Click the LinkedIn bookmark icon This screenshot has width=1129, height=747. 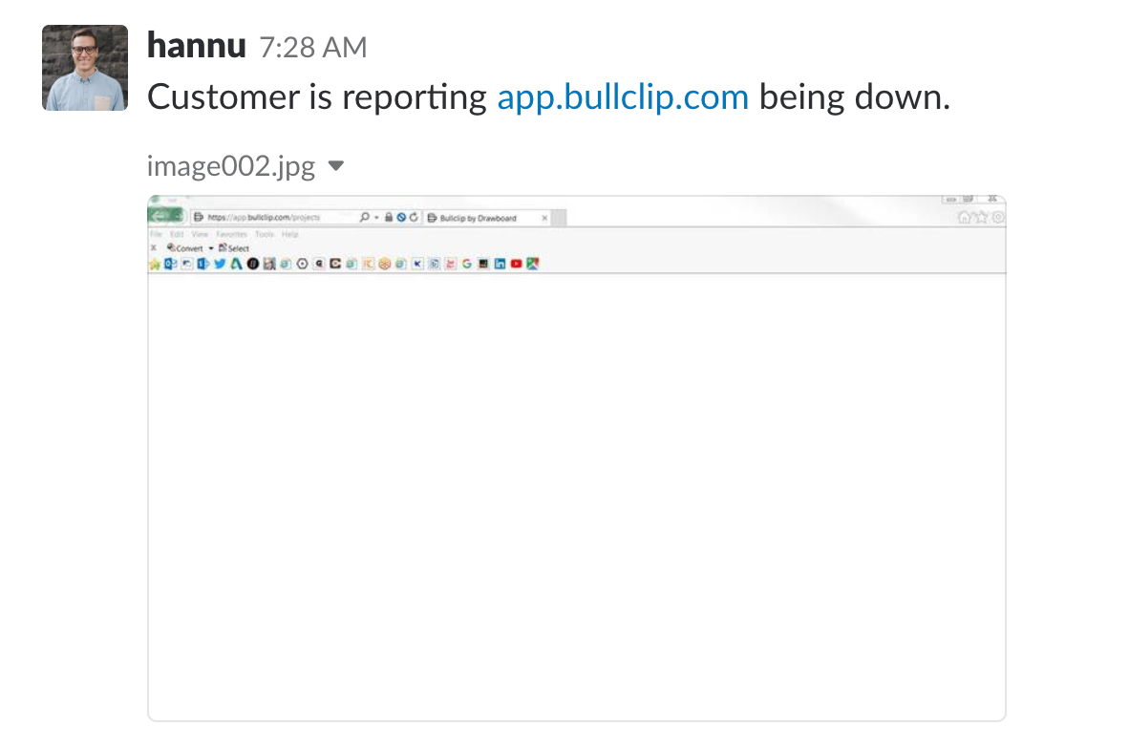pyautogui.click(x=500, y=265)
